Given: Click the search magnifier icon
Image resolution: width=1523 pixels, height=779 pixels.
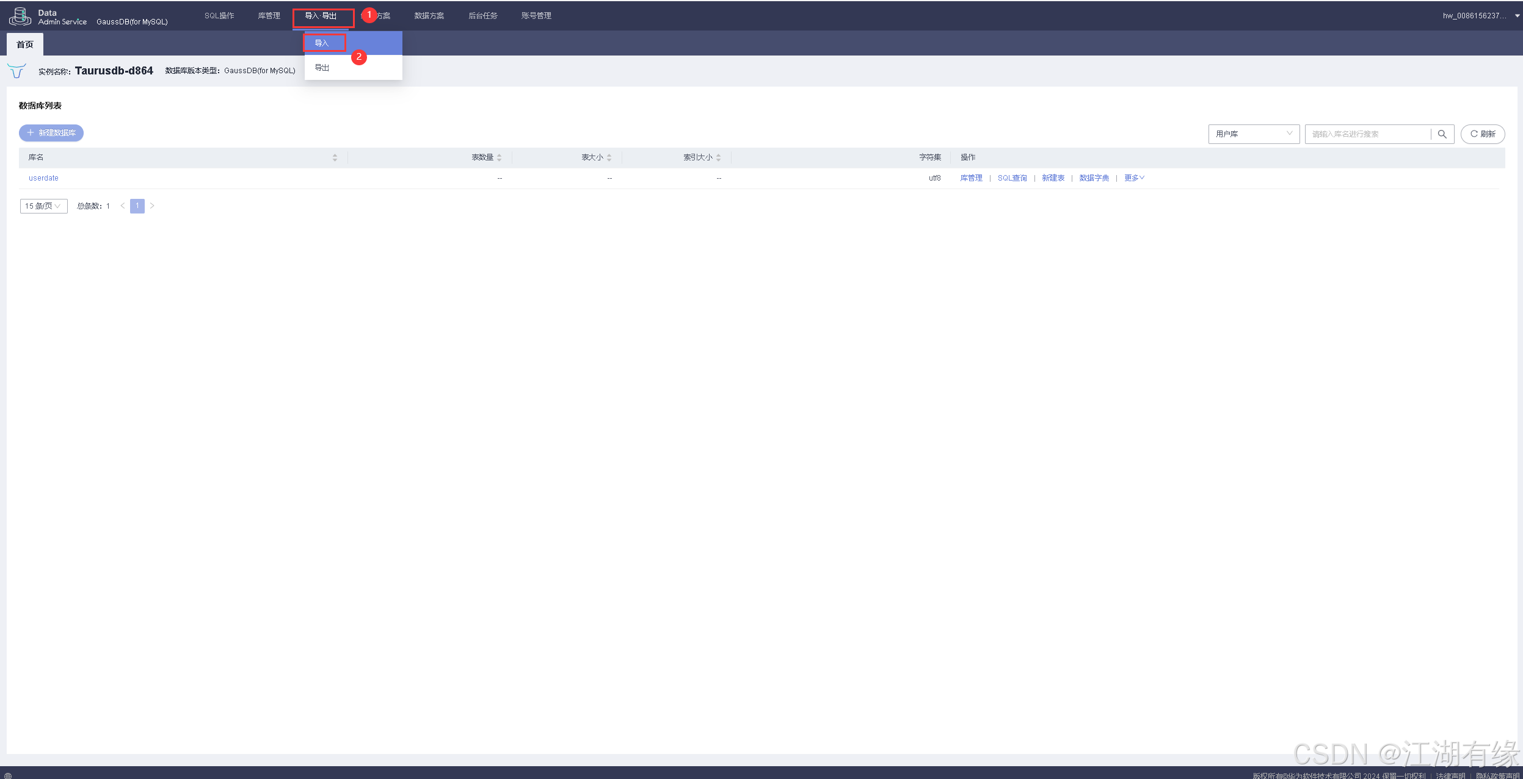Looking at the screenshot, I should point(1442,134).
